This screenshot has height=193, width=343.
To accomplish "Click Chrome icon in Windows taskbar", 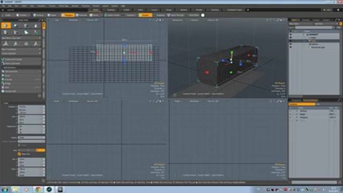I will pyautogui.click(x=38, y=189).
